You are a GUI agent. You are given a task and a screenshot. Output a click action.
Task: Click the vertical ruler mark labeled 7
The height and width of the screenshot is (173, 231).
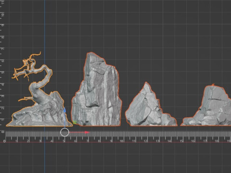(3, 49)
